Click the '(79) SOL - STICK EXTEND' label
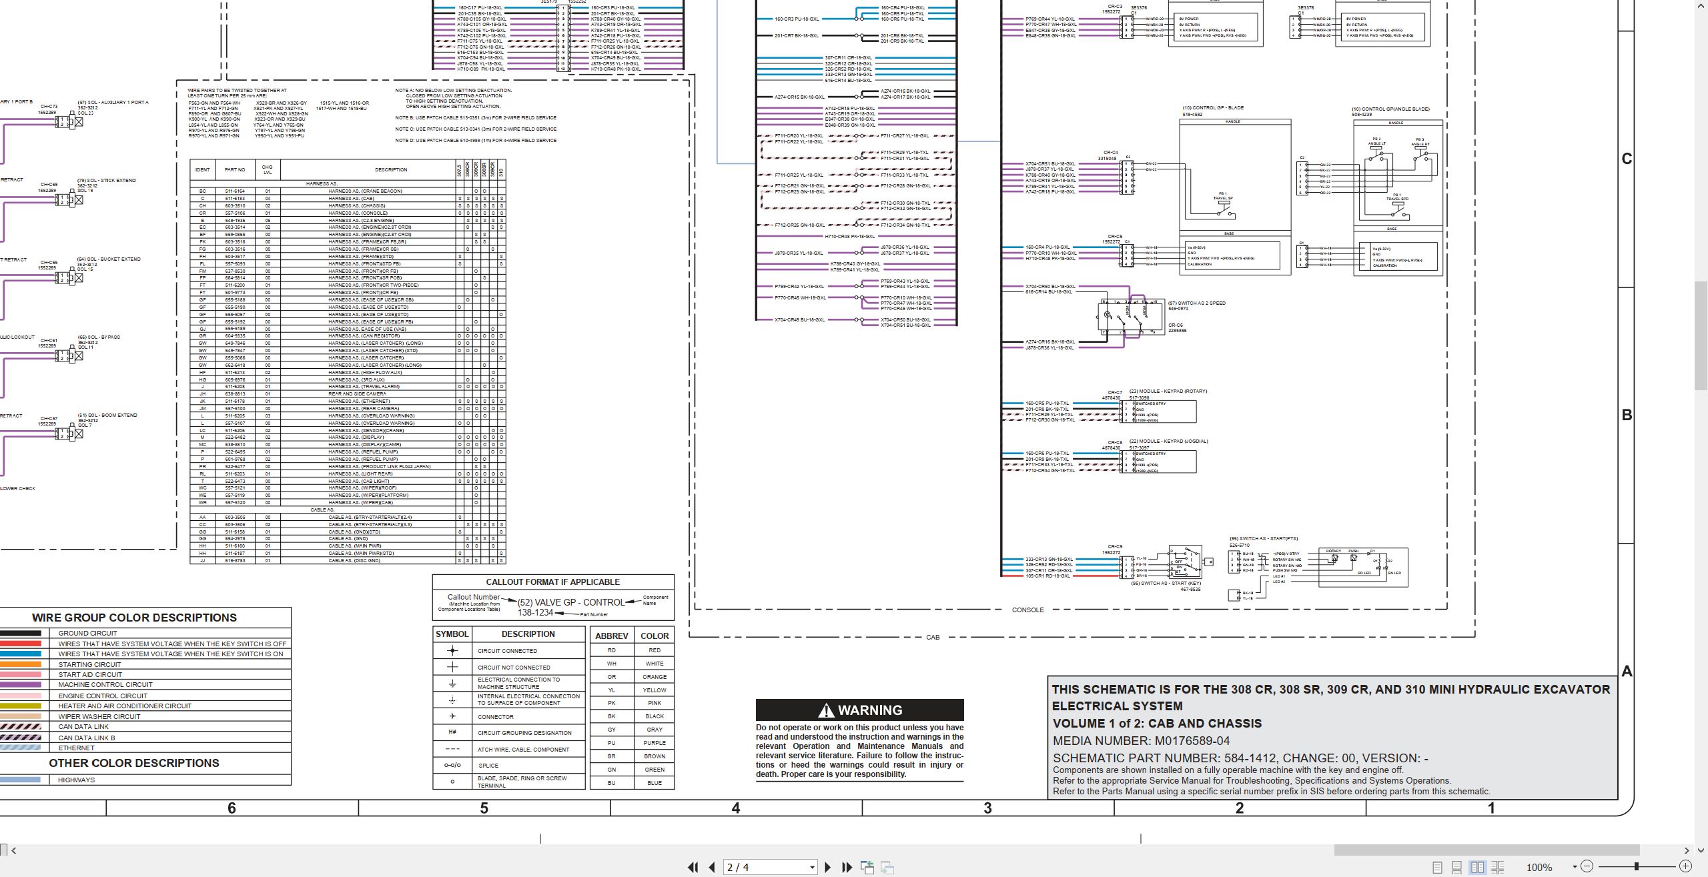The image size is (1708, 877). tap(106, 181)
